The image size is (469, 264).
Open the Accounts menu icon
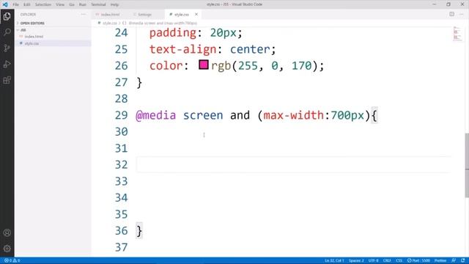(7, 232)
